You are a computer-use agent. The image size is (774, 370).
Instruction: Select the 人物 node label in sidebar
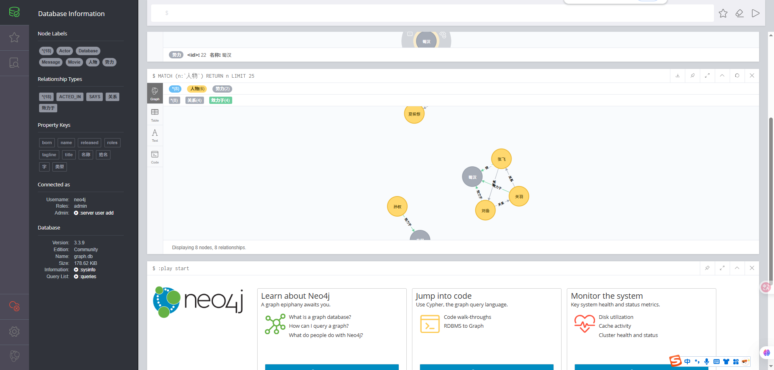click(93, 62)
